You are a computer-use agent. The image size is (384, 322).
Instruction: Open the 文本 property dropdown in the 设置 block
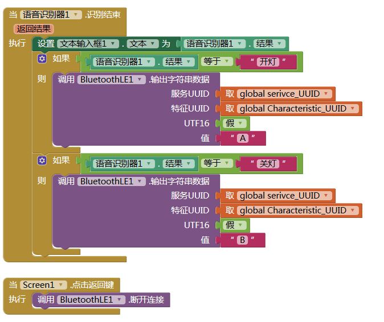pos(153,43)
